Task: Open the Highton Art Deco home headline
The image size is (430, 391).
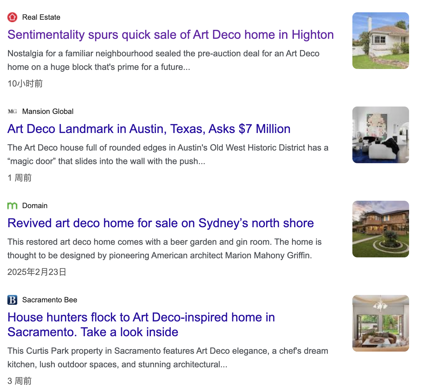Action: pyautogui.click(x=170, y=35)
